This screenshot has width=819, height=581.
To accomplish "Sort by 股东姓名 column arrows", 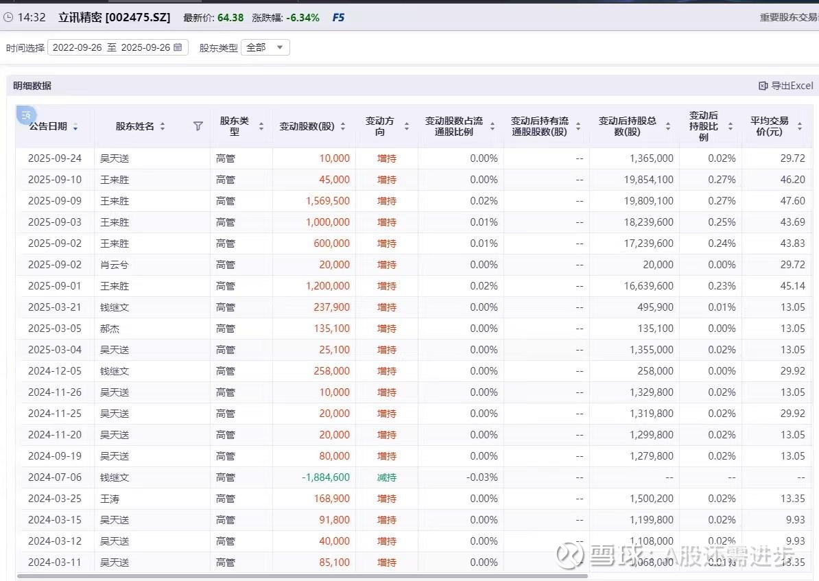I will click(163, 127).
